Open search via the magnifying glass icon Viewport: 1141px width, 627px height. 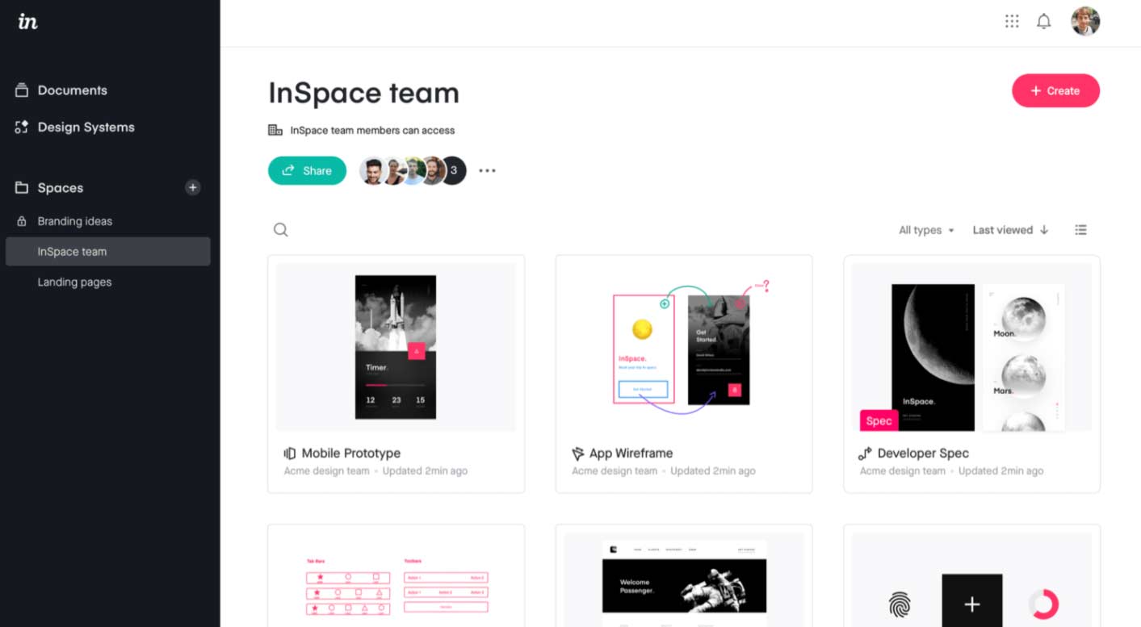tap(280, 229)
